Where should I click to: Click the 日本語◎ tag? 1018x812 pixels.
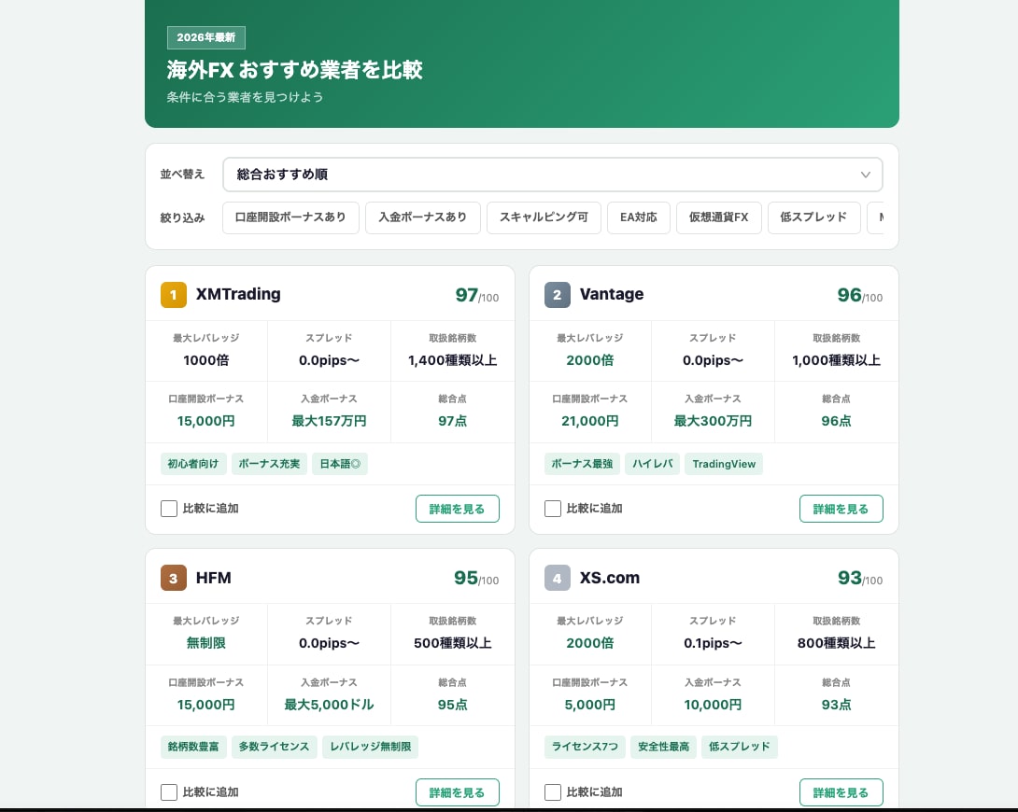click(340, 464)
